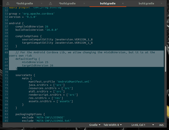169x130 pixels.
Task: Click the "res.srcDirs = ['res']" line
Action: (46, 98)
